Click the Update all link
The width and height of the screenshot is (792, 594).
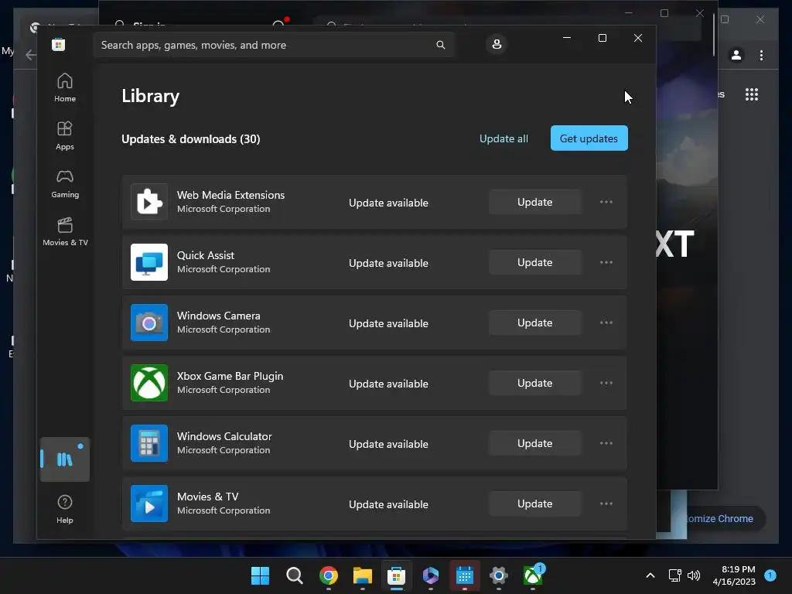504,139
